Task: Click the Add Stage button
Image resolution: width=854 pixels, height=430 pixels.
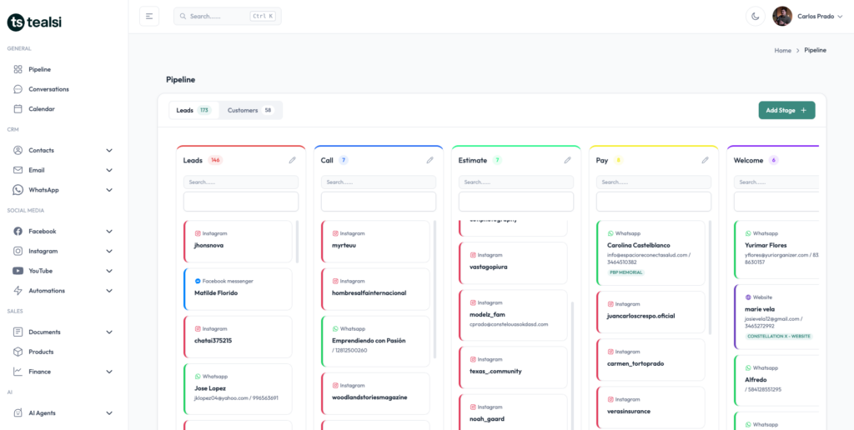Action: [x=786, y=110]
